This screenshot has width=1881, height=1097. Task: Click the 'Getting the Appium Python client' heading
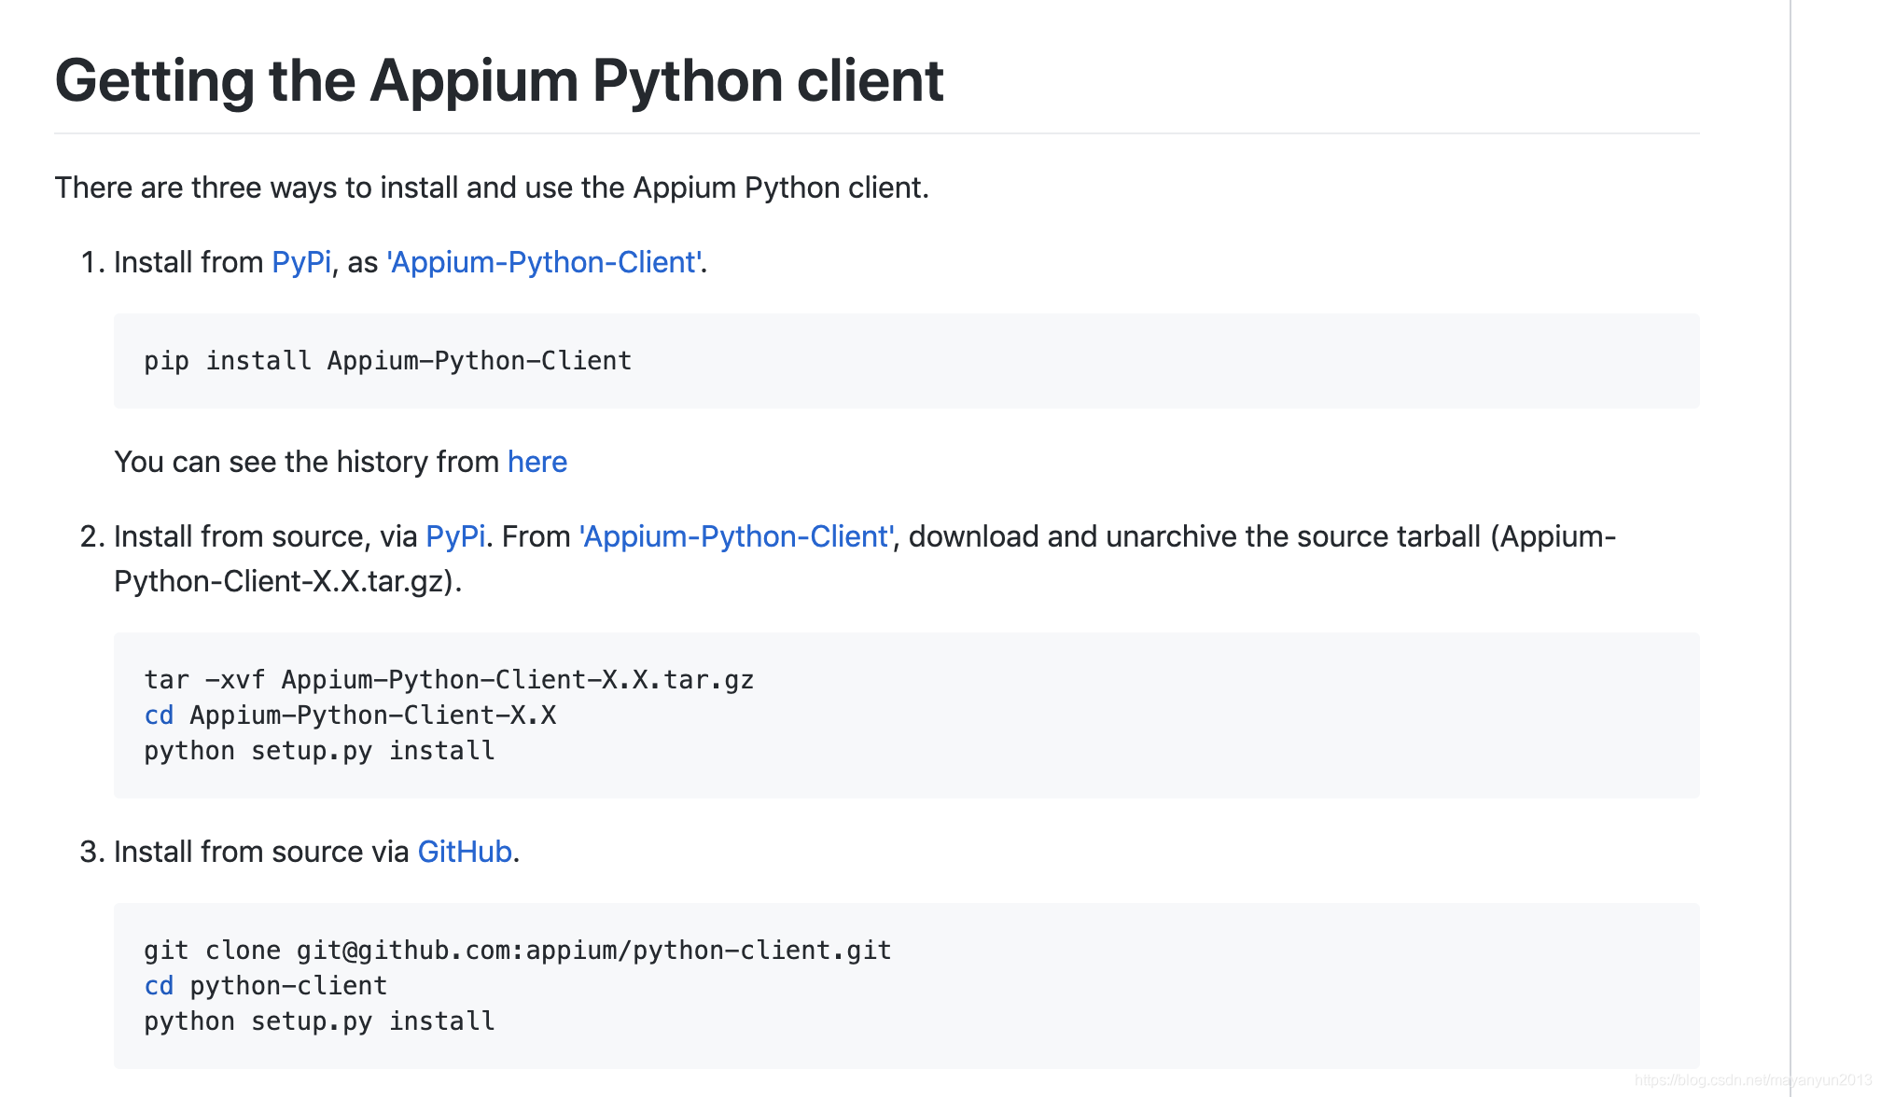[499, 80]
